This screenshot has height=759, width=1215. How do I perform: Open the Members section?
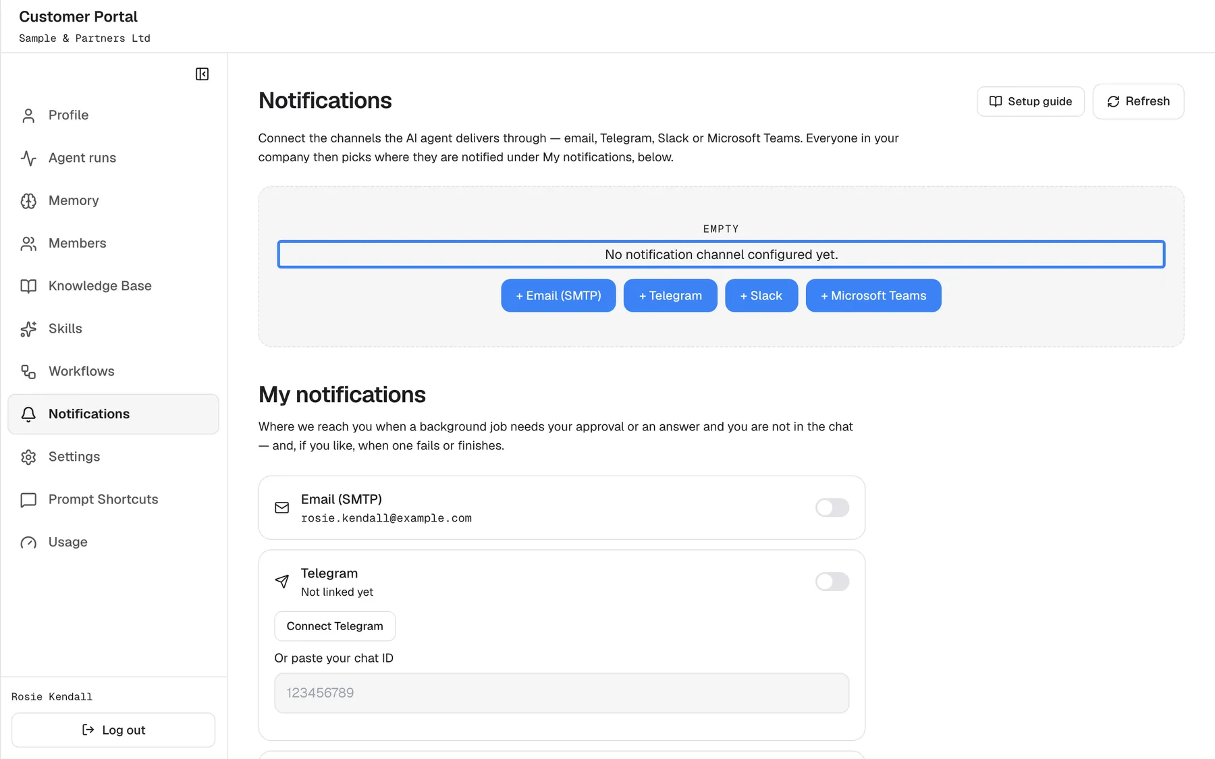[x=113, y=244]
